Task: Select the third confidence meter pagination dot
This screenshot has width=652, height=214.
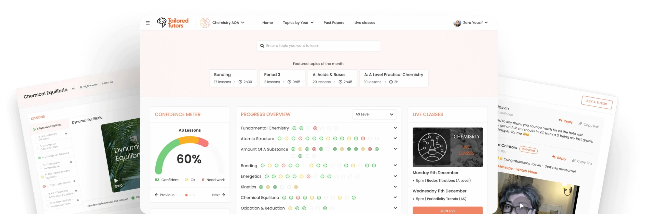Action: coord(194,195)
